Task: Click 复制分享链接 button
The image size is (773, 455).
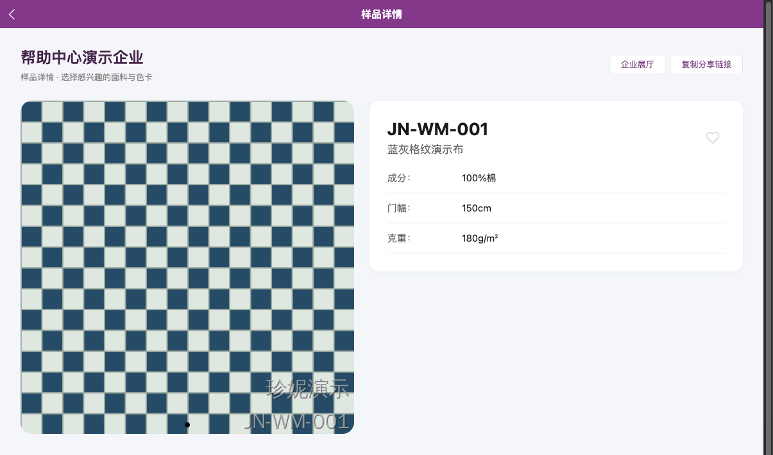Action: pyautogui.click(x=706, y=65)
